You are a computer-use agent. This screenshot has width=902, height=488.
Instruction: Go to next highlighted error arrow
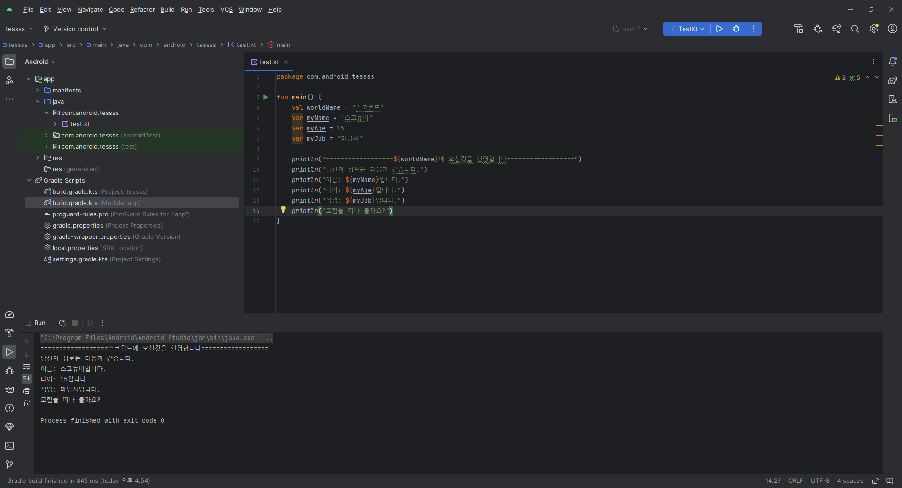(x=877, y=77)
